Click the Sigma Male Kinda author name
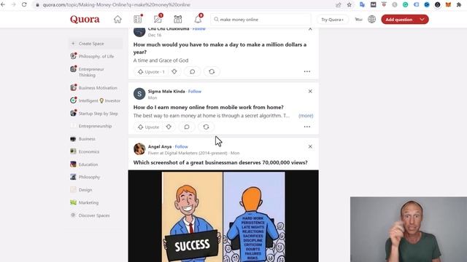Image resolution: width=467 pixels, height=262 pixels. [x=166, y=92]
